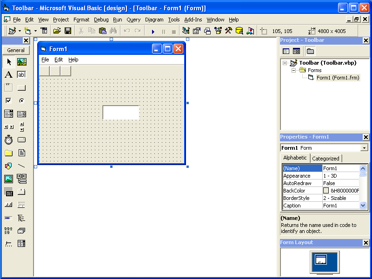Switch to the Alphabetic properties tab

[295, 158]
